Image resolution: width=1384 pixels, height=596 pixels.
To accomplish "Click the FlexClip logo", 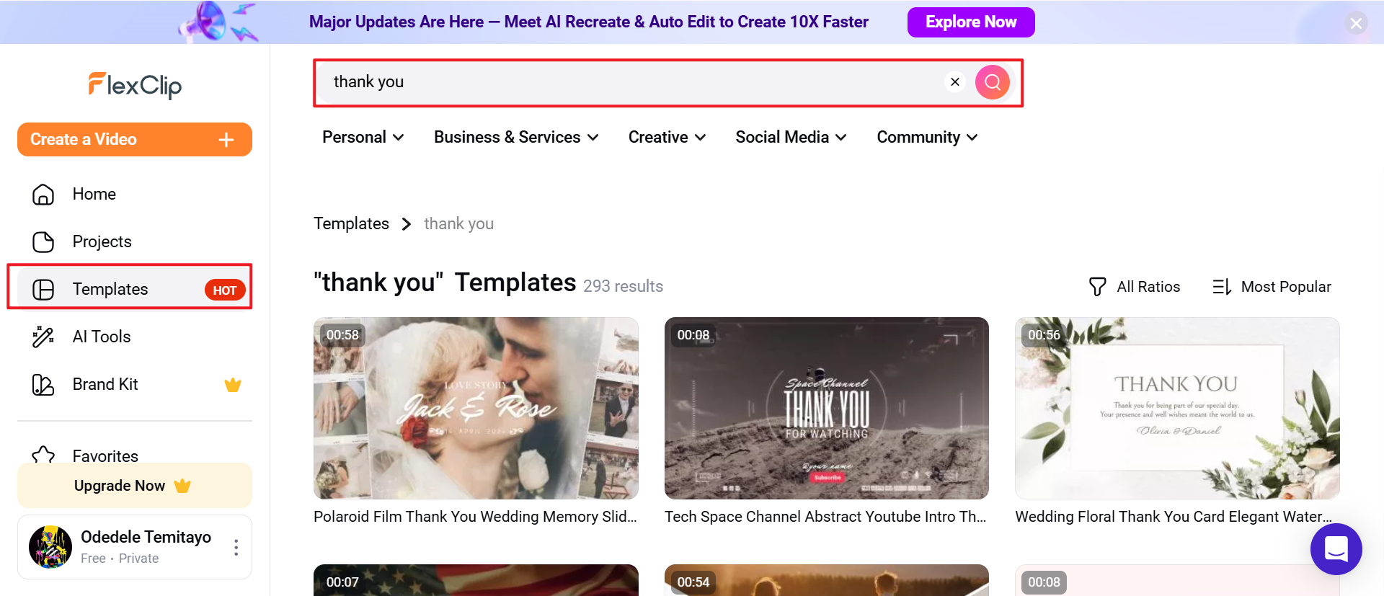I will (135, 85).
